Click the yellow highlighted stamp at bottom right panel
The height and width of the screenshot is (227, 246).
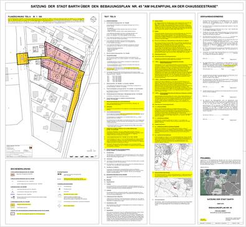204,220
